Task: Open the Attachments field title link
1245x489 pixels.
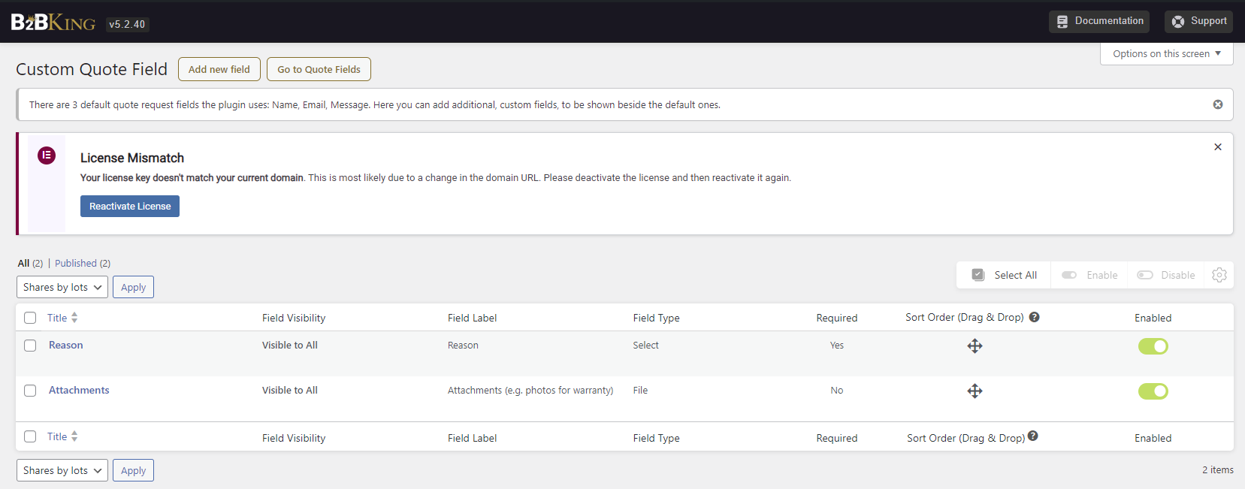Action: [79, 390]
